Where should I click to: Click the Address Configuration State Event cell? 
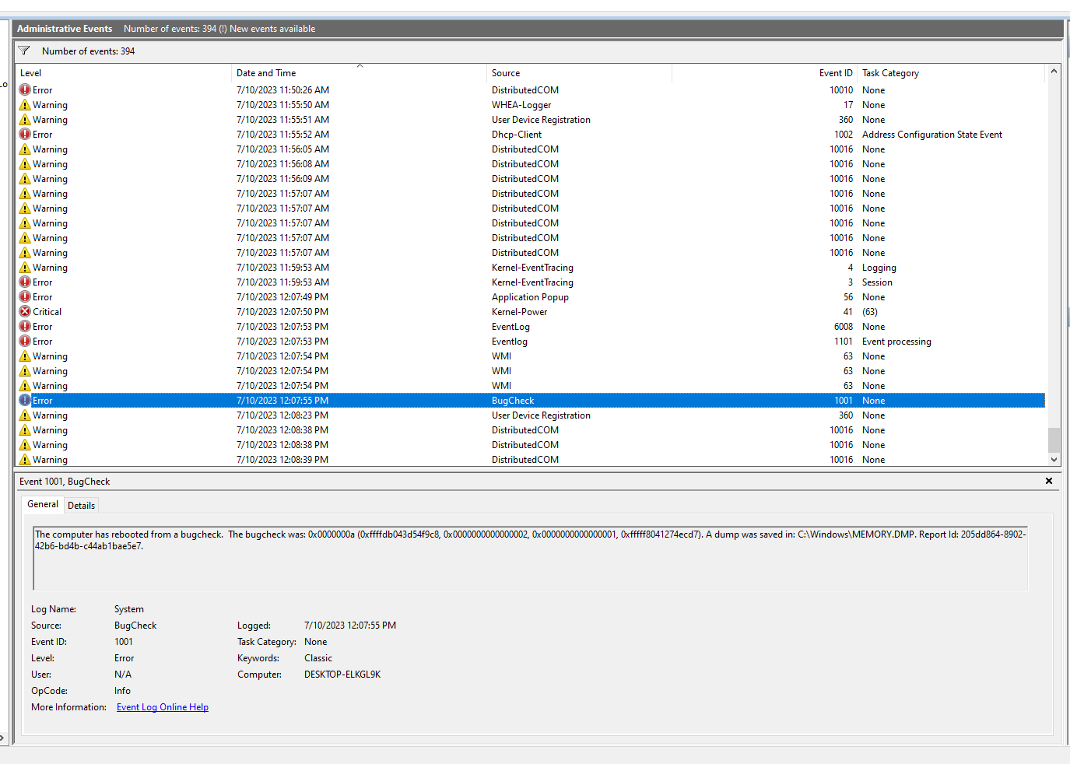click(x=932, y=135)
